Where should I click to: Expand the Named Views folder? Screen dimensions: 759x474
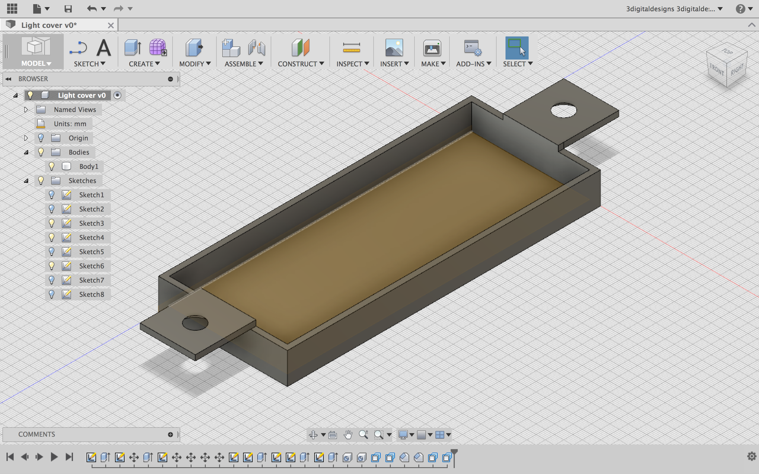coord(25,109)
